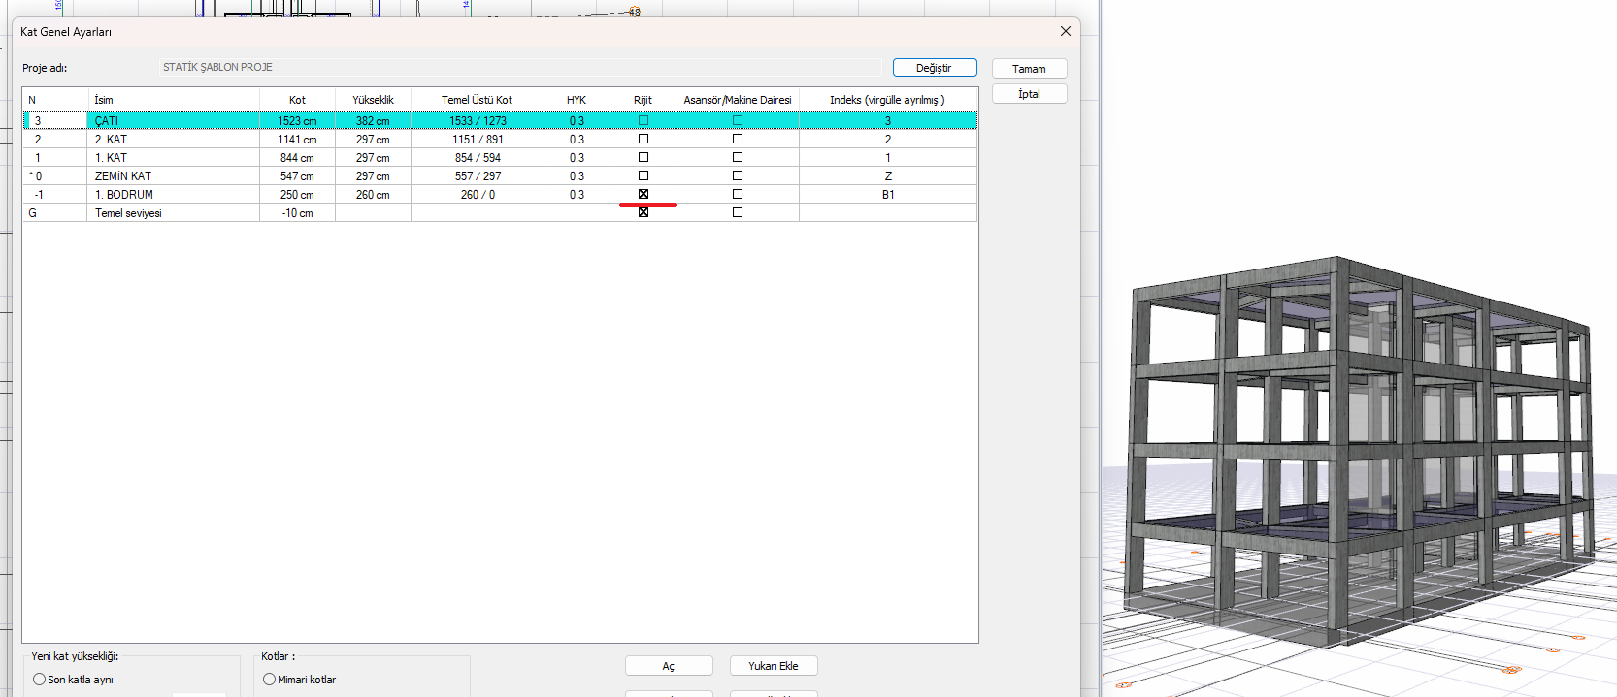Click the B1 Indeks cell
The width and height of the screenshot is (1617, 697).
(888, 195)
